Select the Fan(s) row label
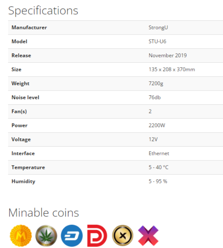The height and width of the screenshot is (248, 223). pyautogui.click(x=19, y=111)
